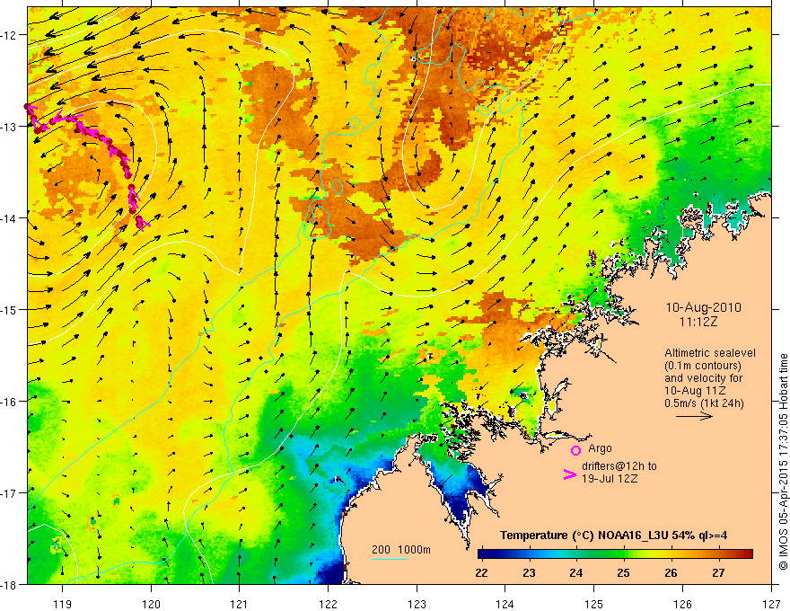Click the 27 value on temperature scale

click(718, 572)
